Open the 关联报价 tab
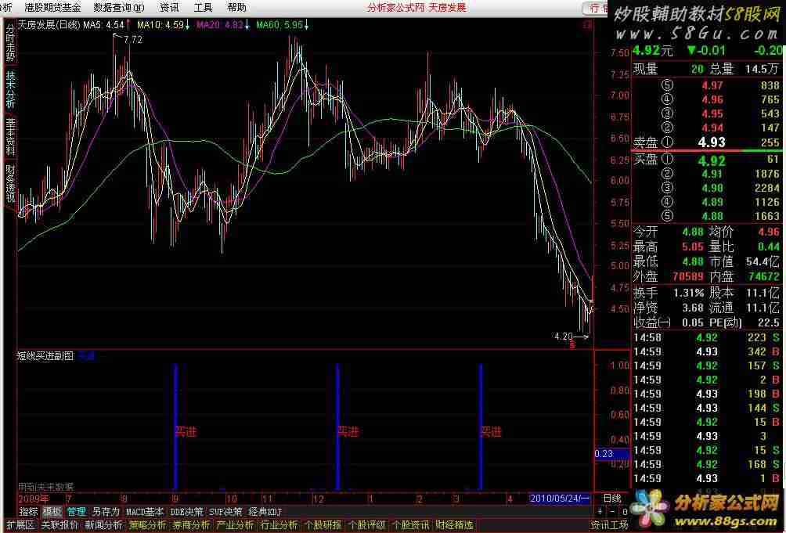The height and width of the screenshot is (533, 786). 59,525
